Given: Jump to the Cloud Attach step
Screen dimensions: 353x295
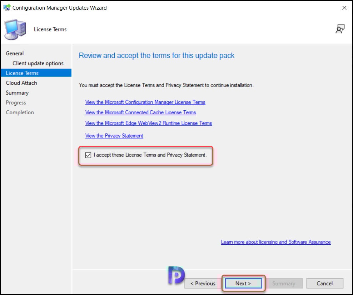Looking at the screenshot, I should click(x=21, y=83).
